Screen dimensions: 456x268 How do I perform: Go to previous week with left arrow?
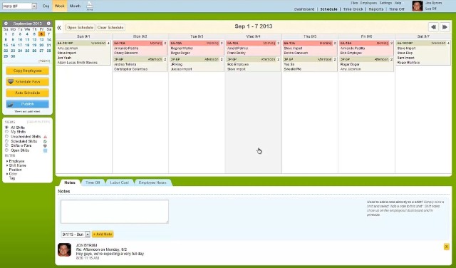pos(433,27)
